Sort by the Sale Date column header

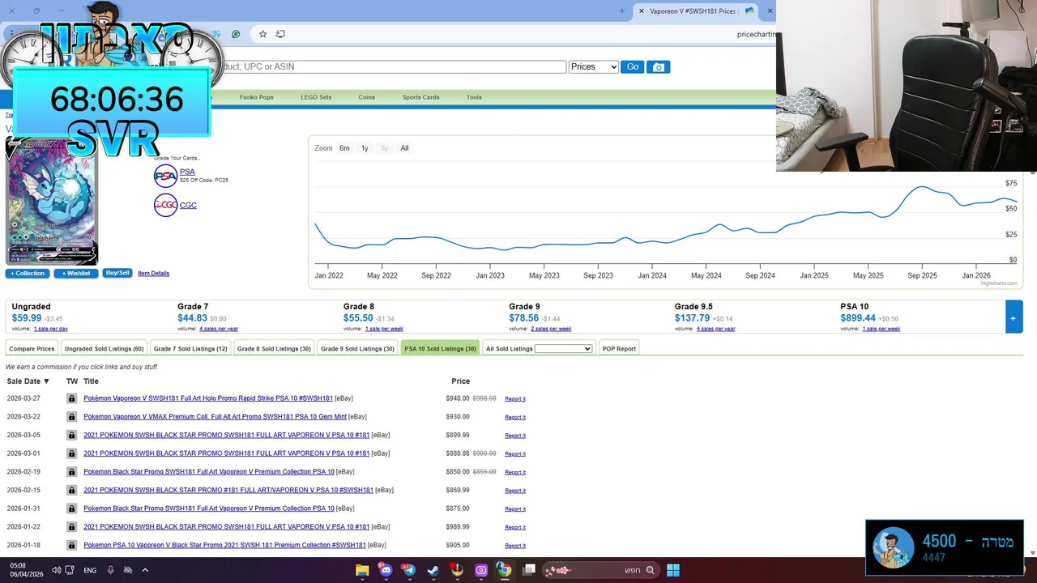(x=28, y=381)
